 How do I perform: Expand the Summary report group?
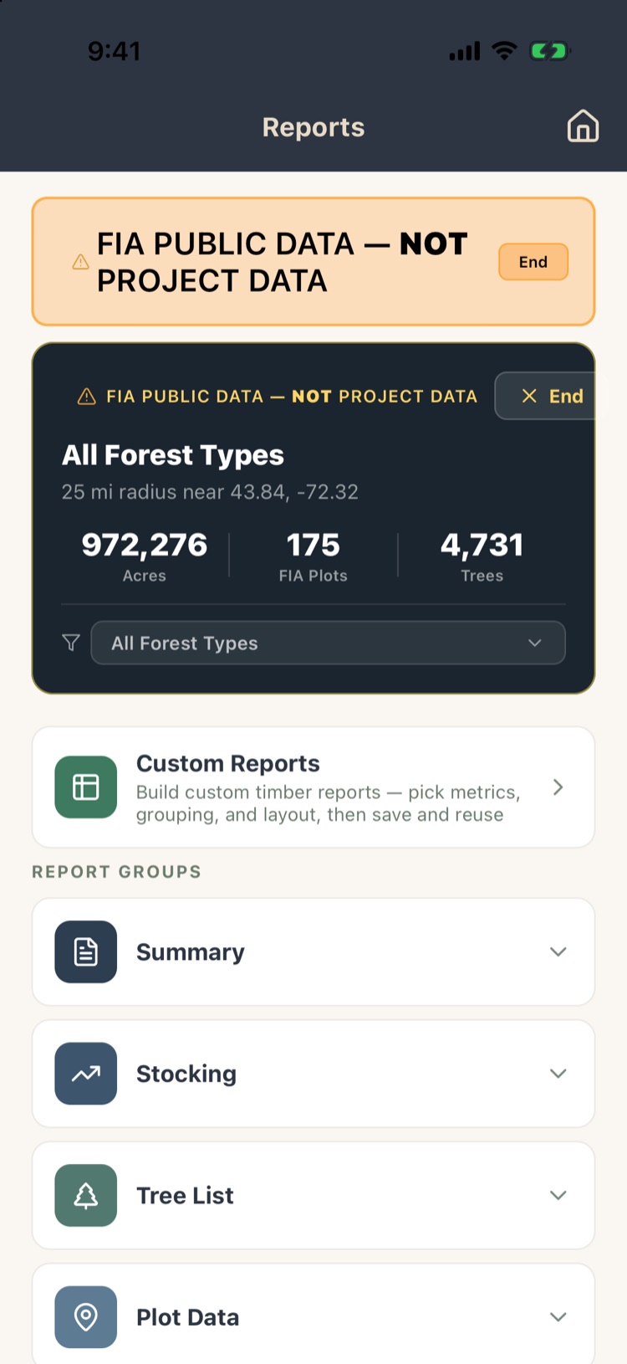pyautogui.click(x=313, y=952)
